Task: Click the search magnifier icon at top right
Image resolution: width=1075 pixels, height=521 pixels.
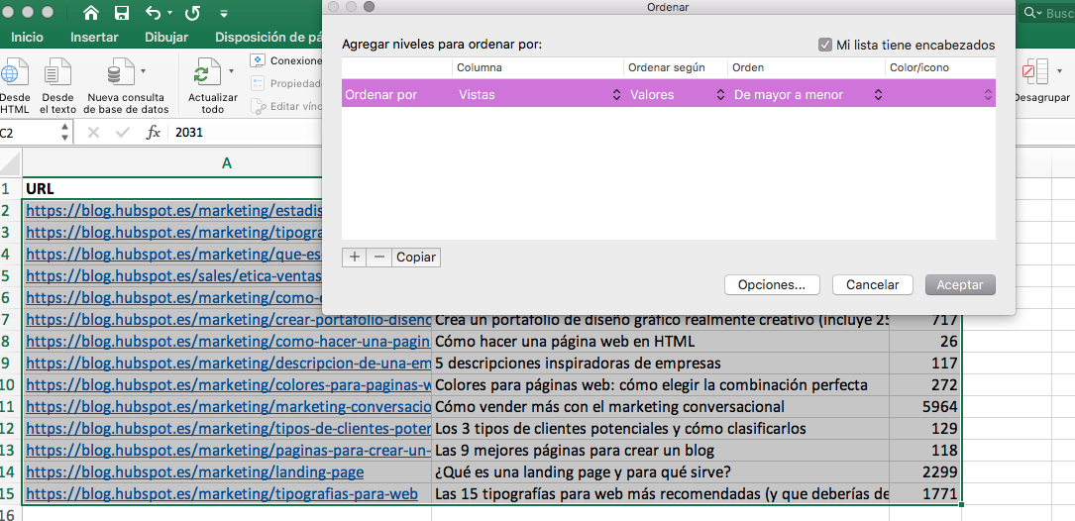Action: coord(1031,13)
